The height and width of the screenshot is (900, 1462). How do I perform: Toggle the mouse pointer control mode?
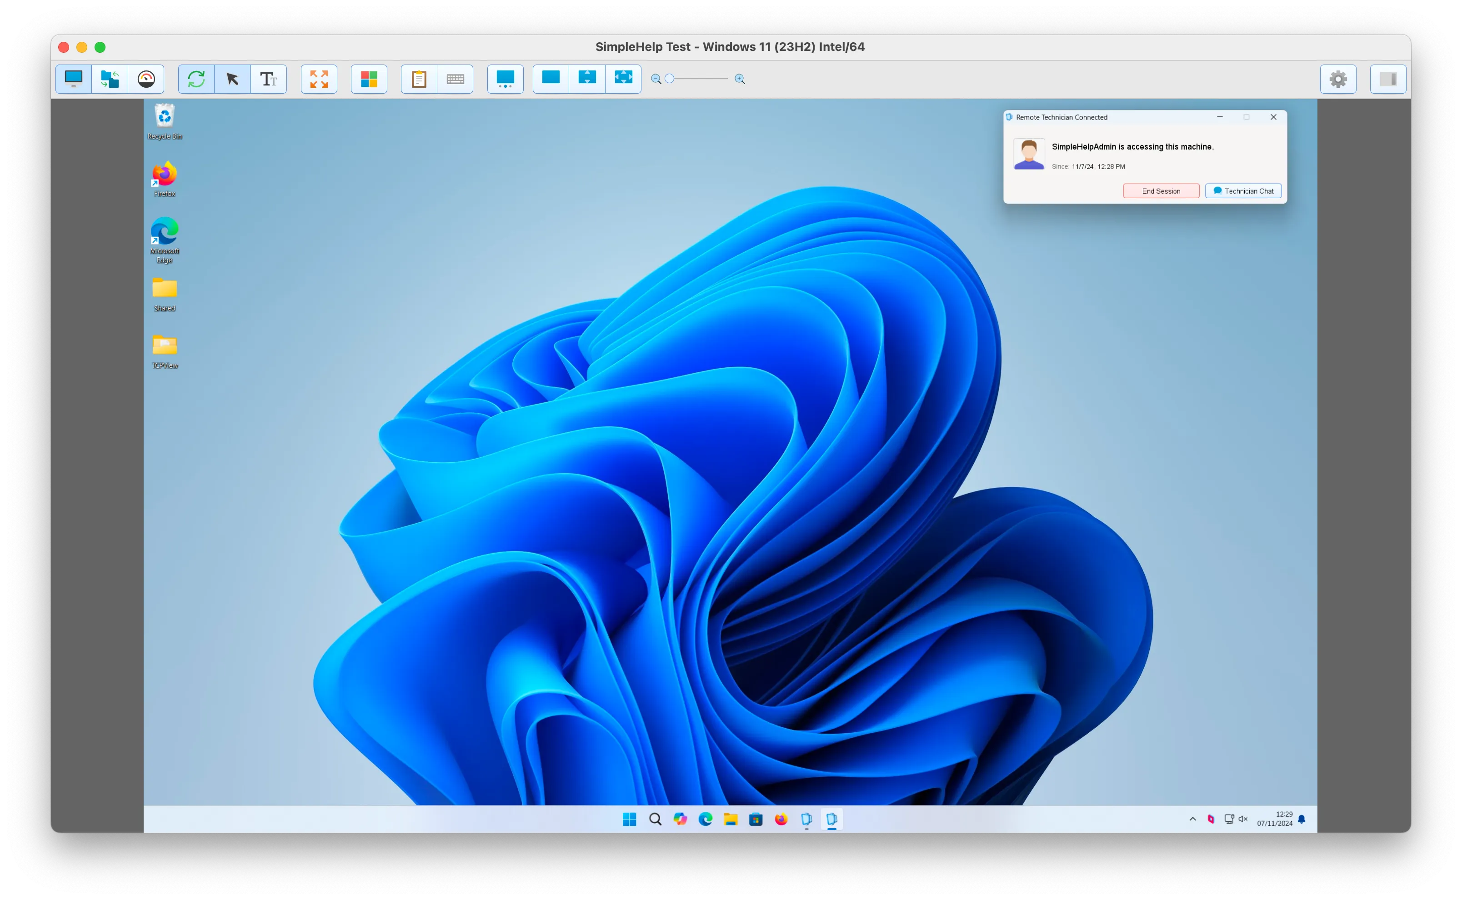233,79
